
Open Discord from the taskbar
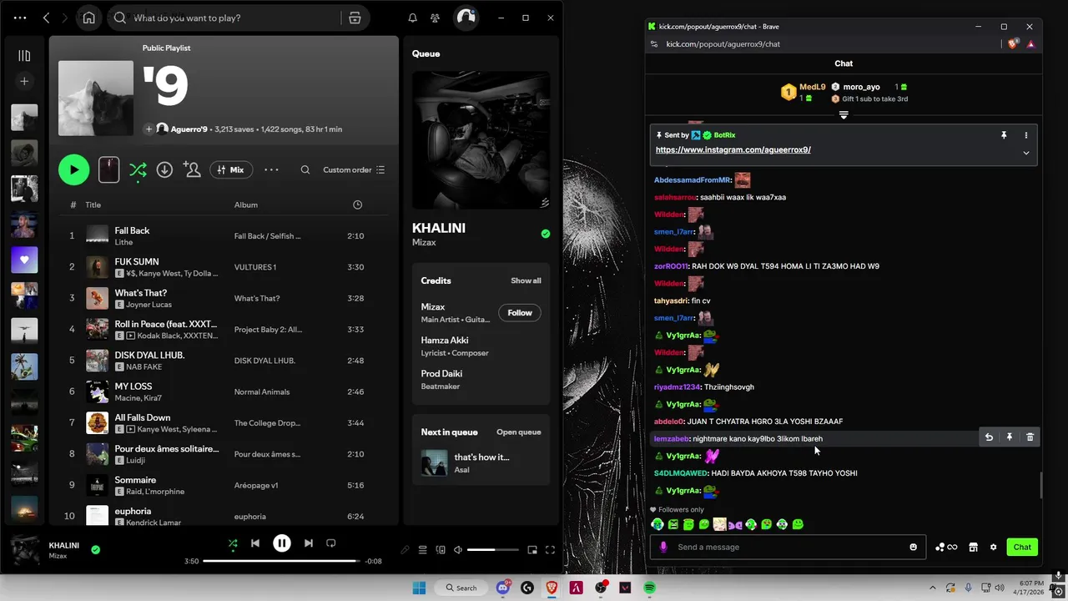point(503,588)
